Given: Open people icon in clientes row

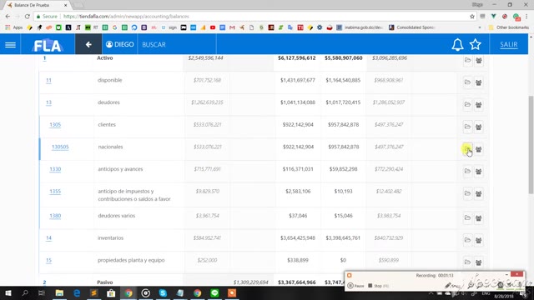Looking at the screenshot, I should (478, 127).
